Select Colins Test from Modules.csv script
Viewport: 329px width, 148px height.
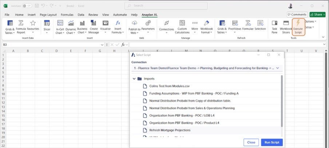pos(170,86)
